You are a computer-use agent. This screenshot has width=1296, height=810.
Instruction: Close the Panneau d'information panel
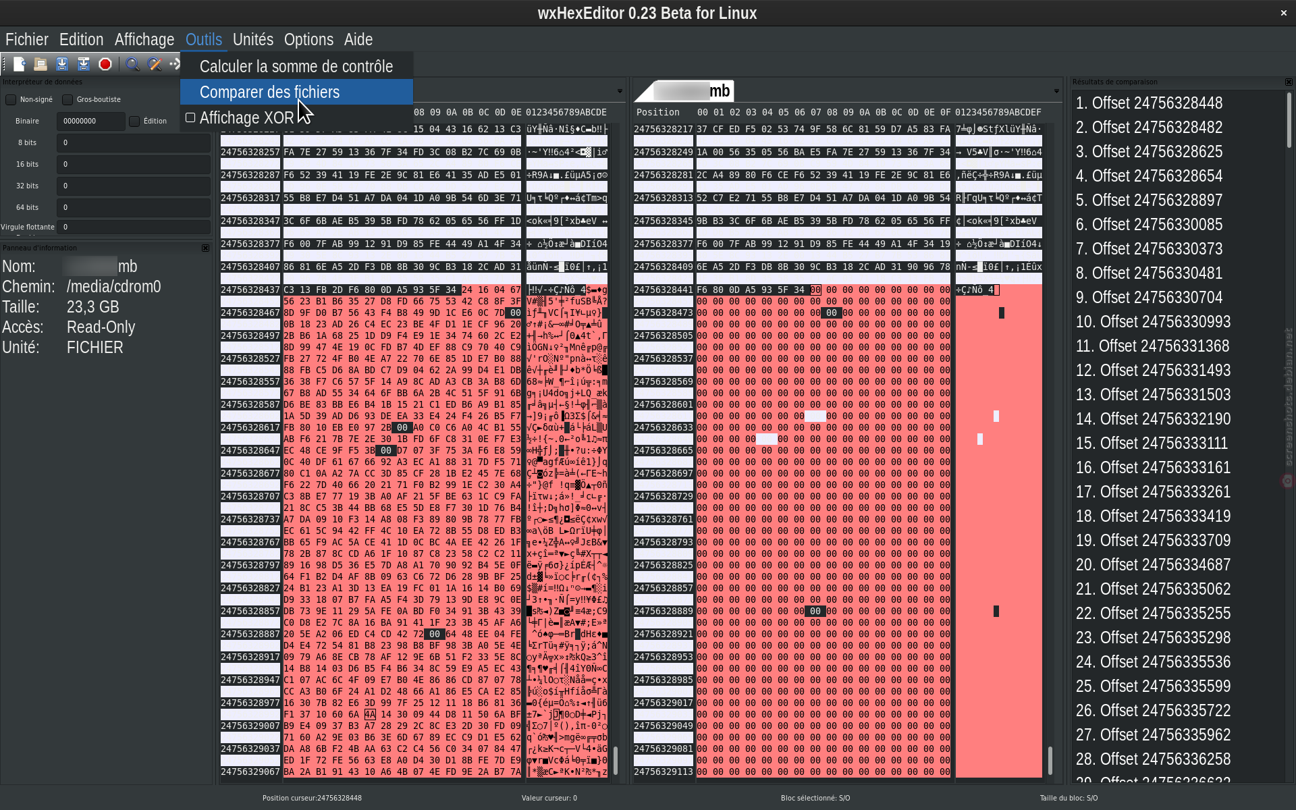205,248
